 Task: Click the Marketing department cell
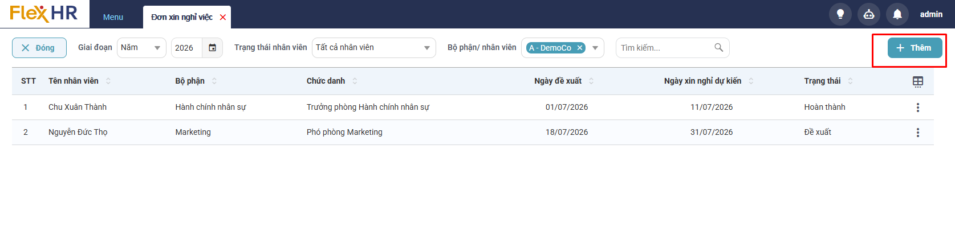tap(193, 132)
